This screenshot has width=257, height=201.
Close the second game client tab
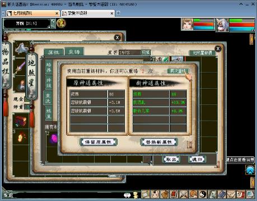pyautogui.click(x=112, y=13)
